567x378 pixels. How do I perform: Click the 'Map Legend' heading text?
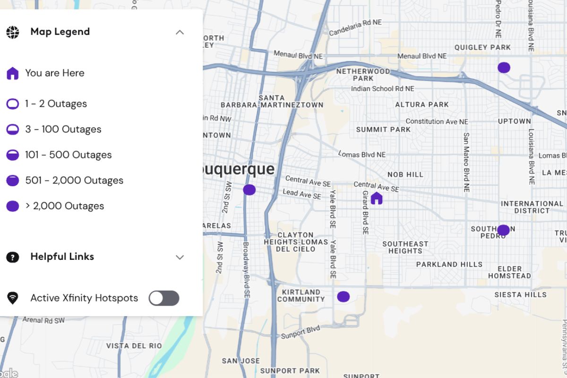tap(60, 32)
